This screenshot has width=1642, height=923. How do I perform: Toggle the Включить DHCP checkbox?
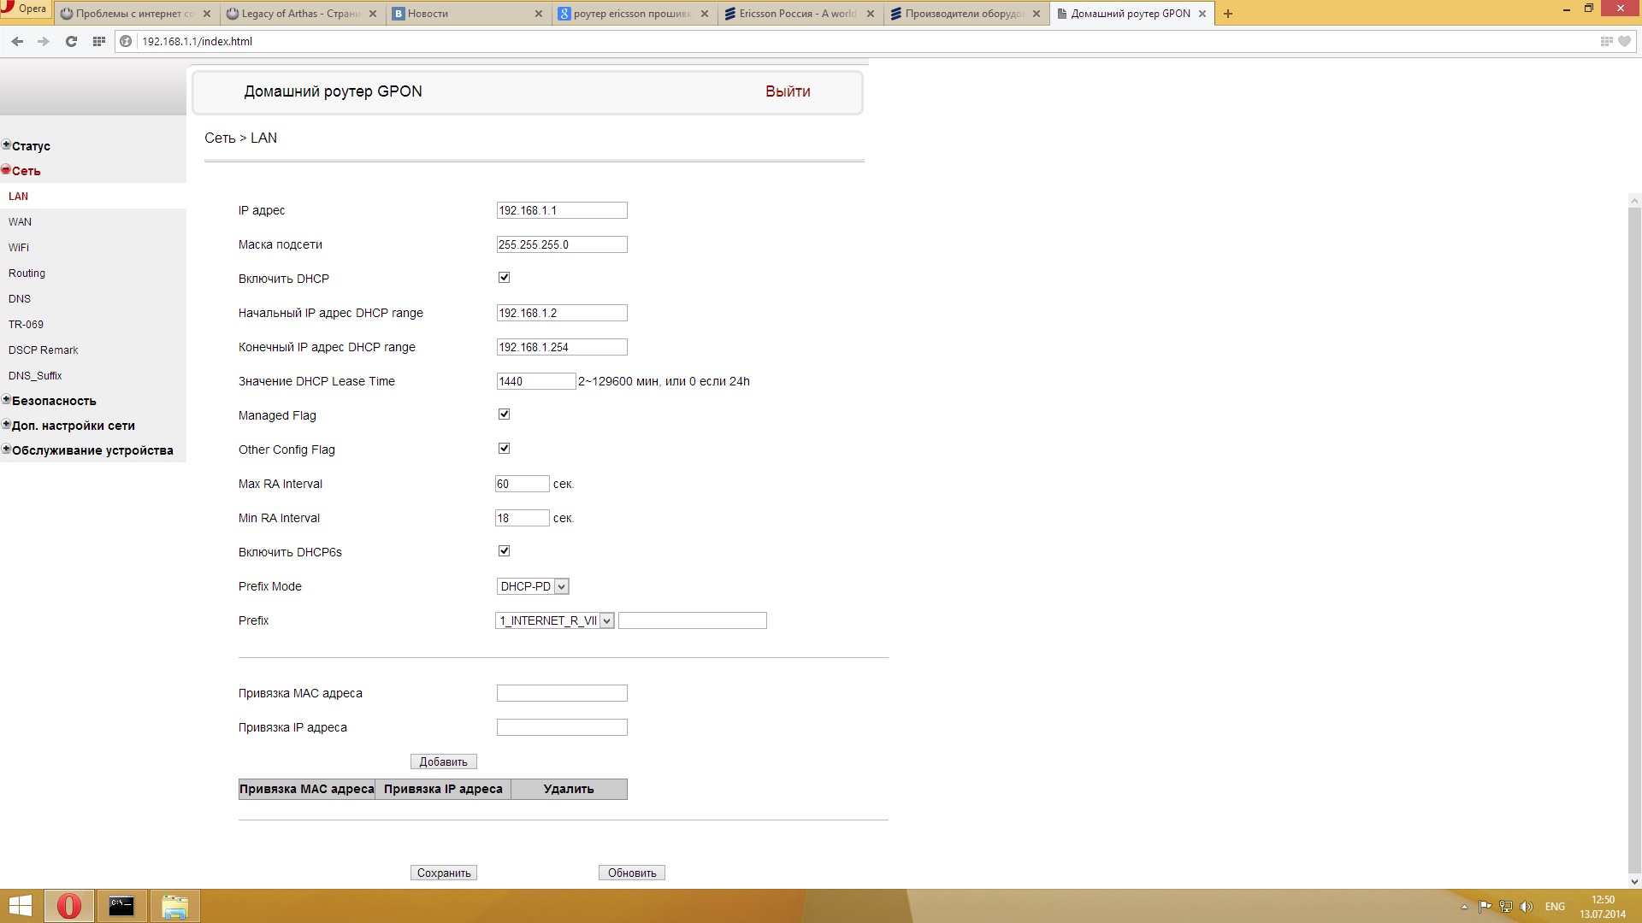coord(504,278)
